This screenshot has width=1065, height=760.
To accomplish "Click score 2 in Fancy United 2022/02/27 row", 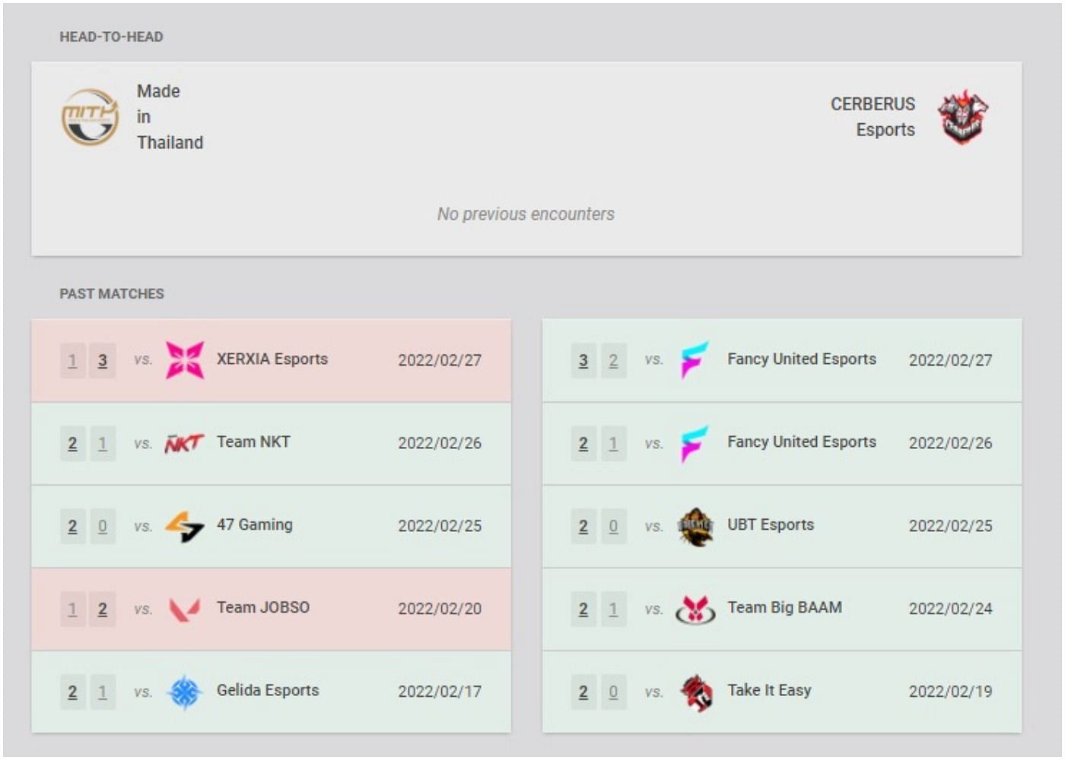I will [x=613, y=360].
